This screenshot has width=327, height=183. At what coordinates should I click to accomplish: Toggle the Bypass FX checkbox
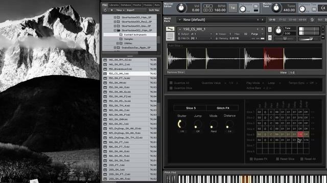pos(251,159)
